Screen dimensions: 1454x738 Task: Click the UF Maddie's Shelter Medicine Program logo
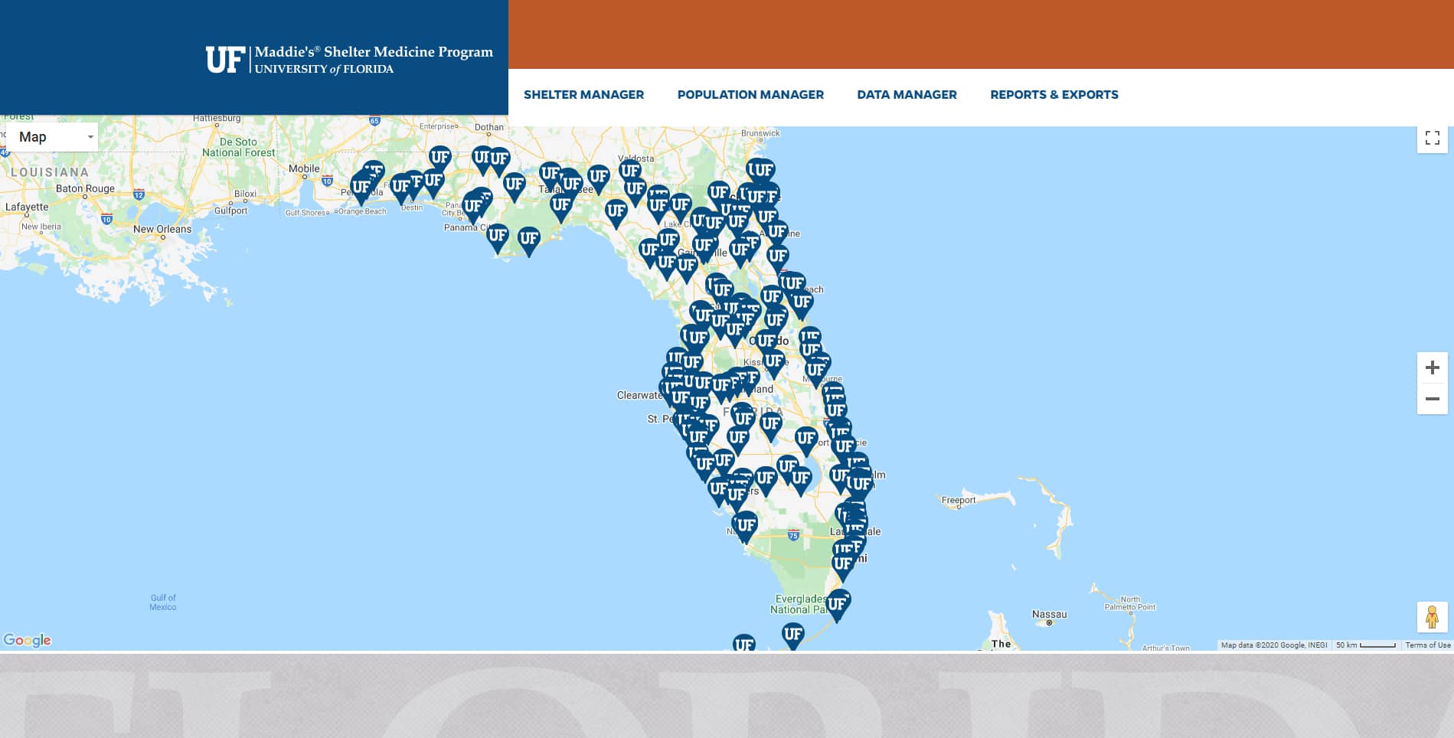349,59
